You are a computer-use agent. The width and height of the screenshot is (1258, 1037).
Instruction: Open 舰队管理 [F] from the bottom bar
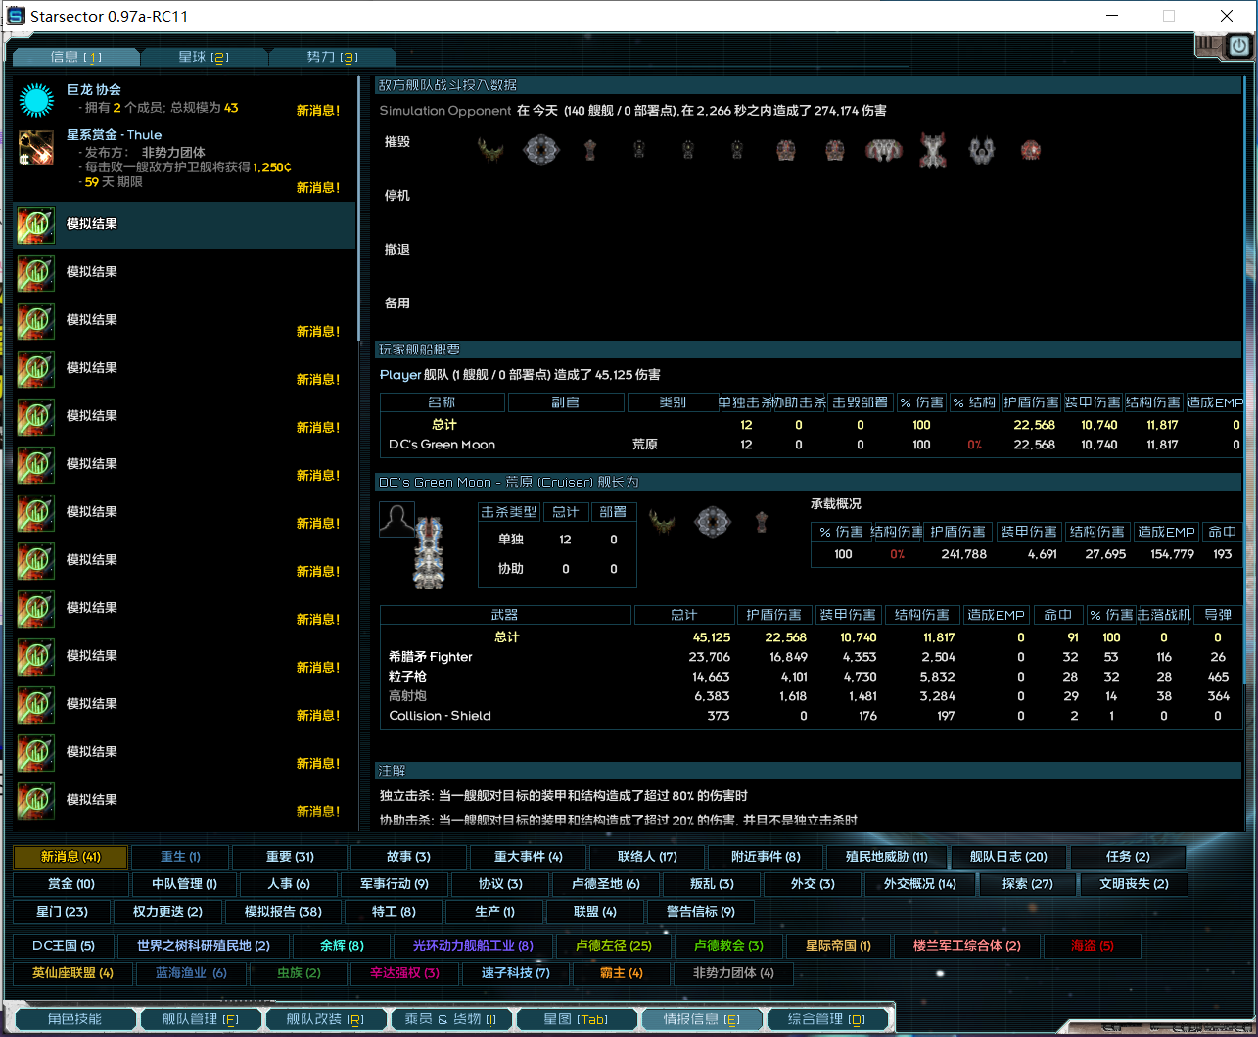pyautogui.click(x=201, y=1018)
